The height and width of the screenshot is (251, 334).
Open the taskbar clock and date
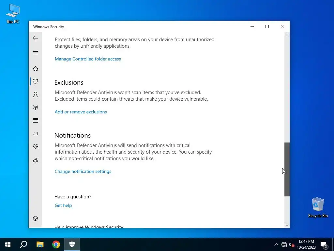click(x=306, y=244)
